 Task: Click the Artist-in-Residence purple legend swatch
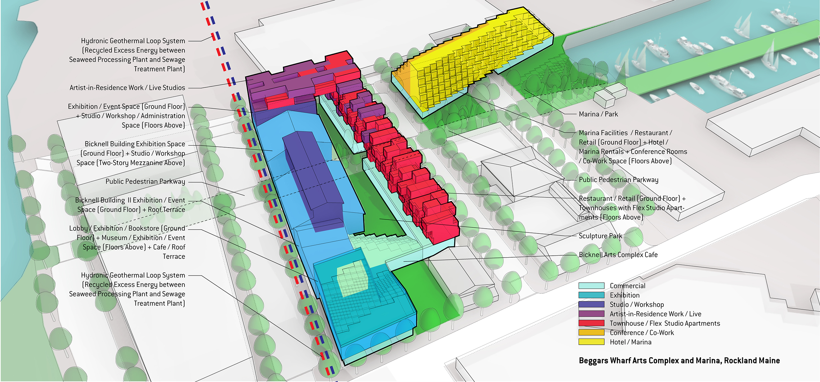click(591, 314)
